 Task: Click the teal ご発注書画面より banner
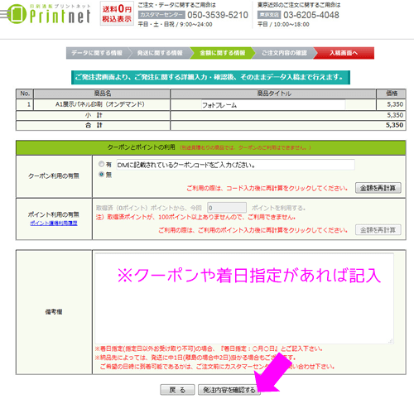(210, 77)
